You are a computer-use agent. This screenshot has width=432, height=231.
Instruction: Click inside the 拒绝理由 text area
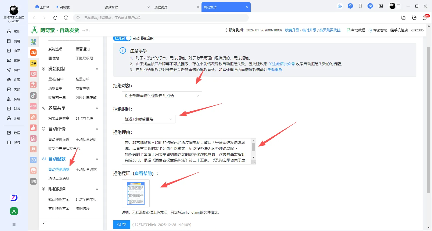tap(185, 151)
